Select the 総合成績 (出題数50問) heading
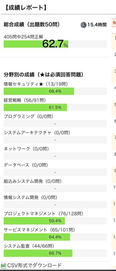This screenshot has height=271, width=116. click(x=32, y=25)
